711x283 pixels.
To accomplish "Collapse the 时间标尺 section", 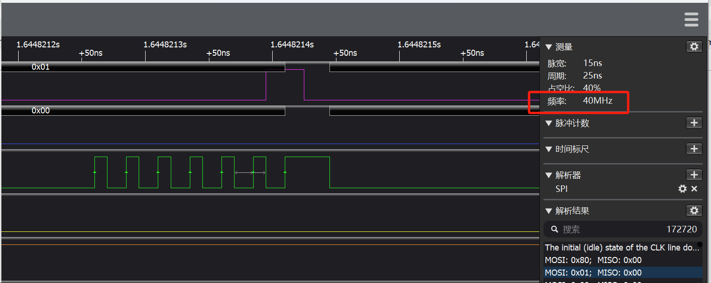I will (549, 150).
